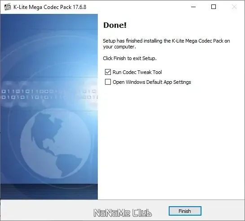Check the Open Windows Default App Settings box
Viewport: 245px width, 221px height.
click(108, 82)
